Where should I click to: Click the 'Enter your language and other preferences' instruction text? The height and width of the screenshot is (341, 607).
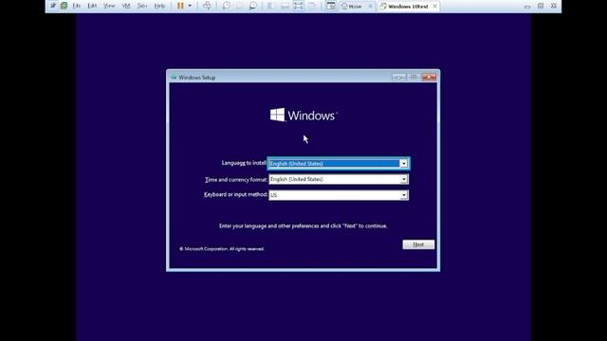303,225
